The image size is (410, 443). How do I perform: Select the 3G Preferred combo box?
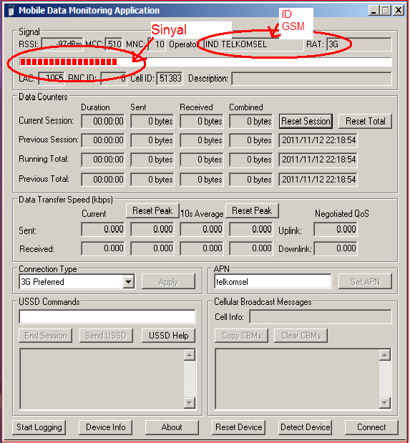[77, 282]
